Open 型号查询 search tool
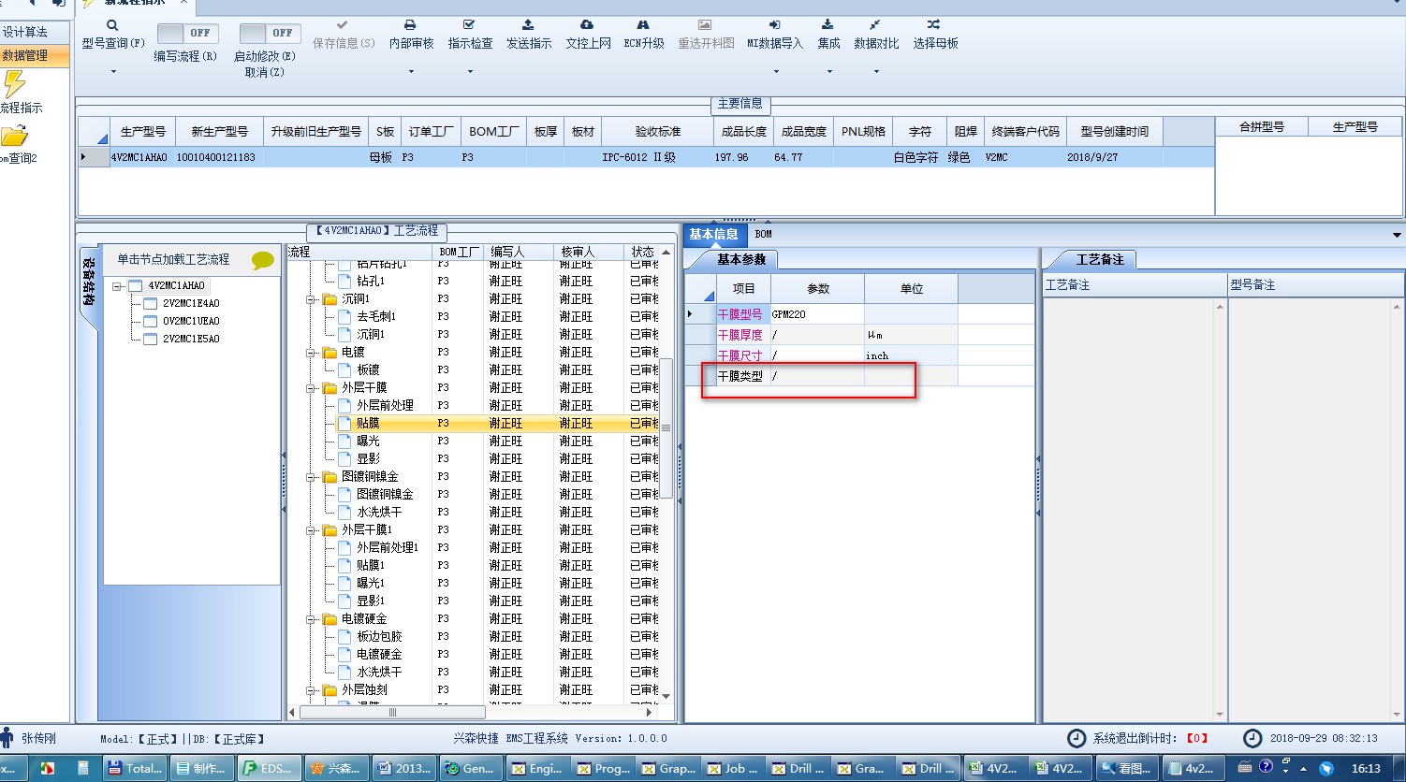 (112, 25)
